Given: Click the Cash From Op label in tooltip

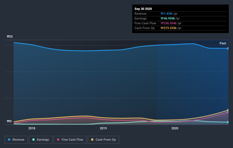Looking at the screenshot, I should [144, 28].
